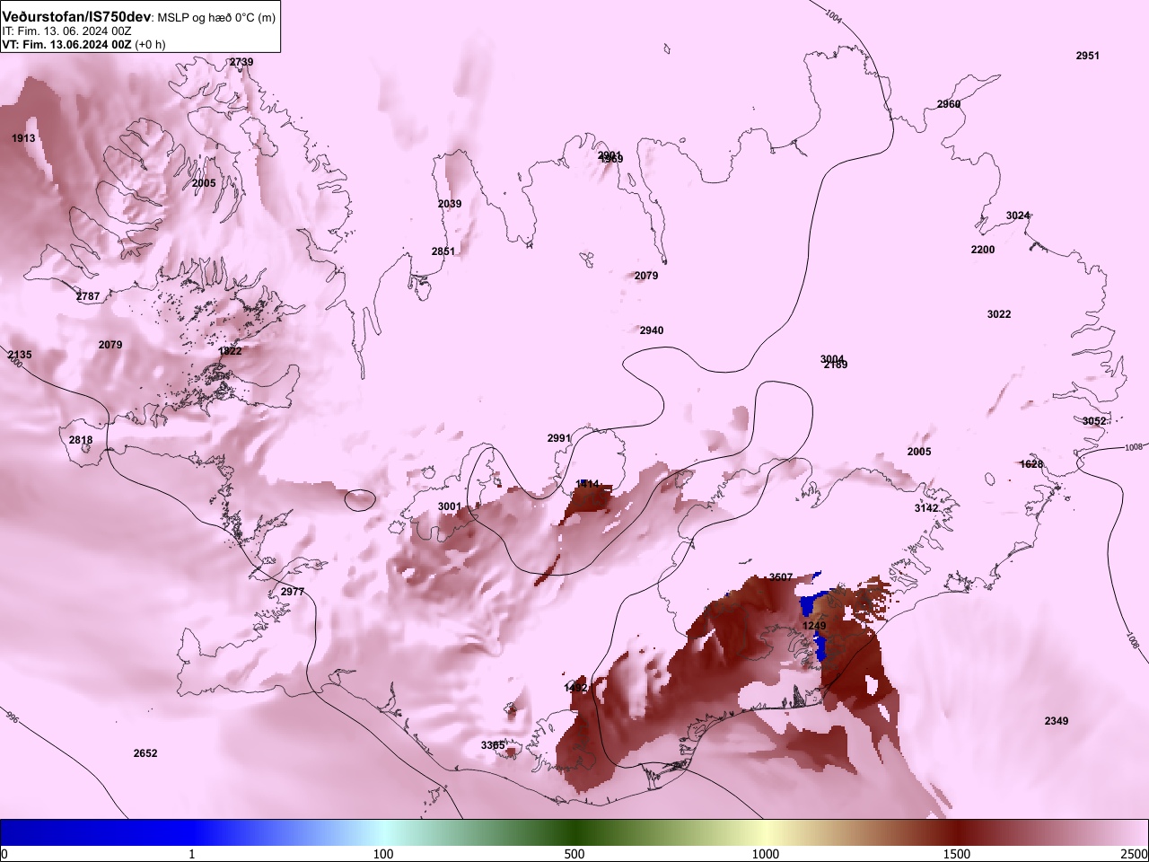
Task: Click the dark green segment of color scale
Action: tap(574, 832)
